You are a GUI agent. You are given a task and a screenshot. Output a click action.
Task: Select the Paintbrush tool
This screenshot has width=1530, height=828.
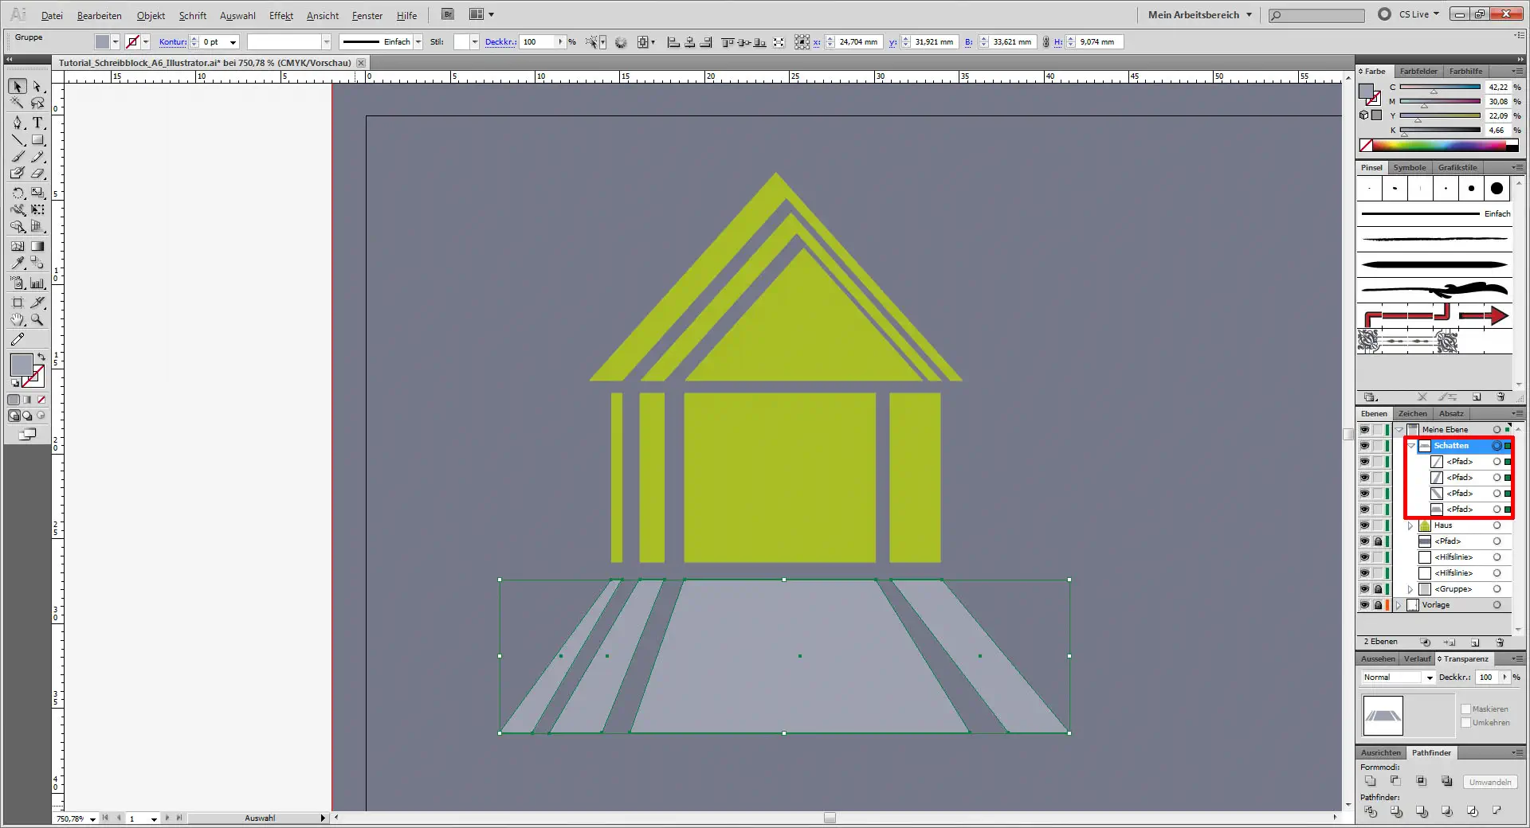(17, 157)
